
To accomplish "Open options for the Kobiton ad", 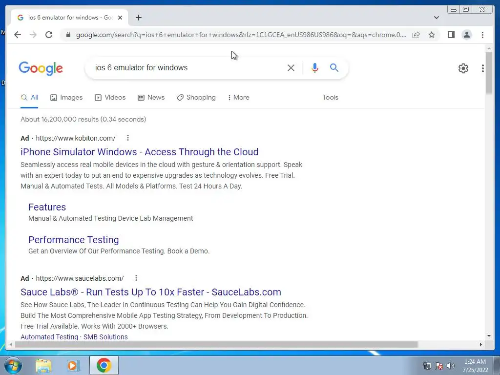I will tap(128, 138).
